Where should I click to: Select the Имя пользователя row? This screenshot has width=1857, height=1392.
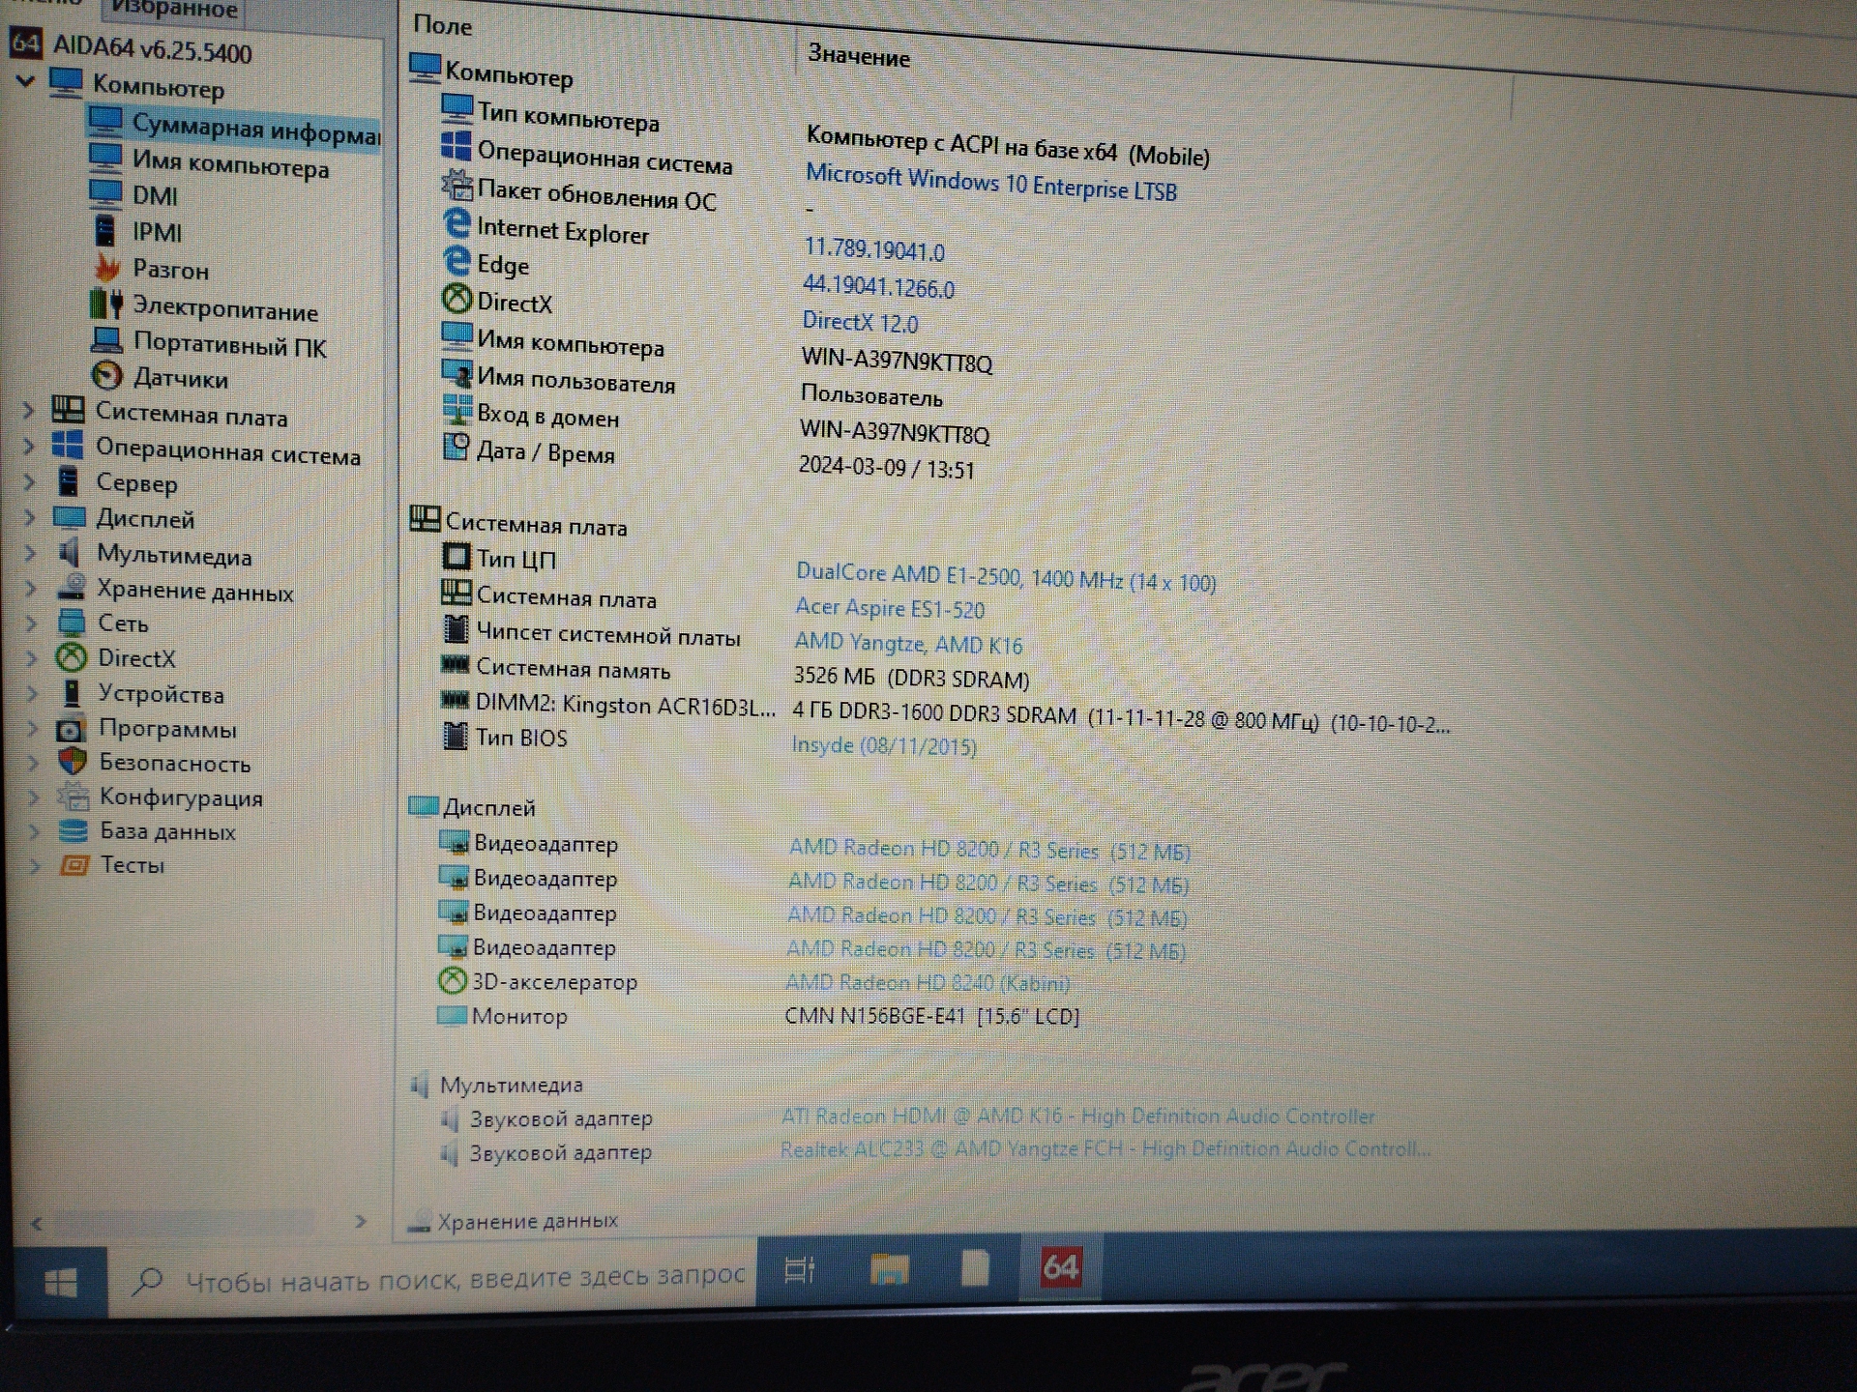point(693,387)
